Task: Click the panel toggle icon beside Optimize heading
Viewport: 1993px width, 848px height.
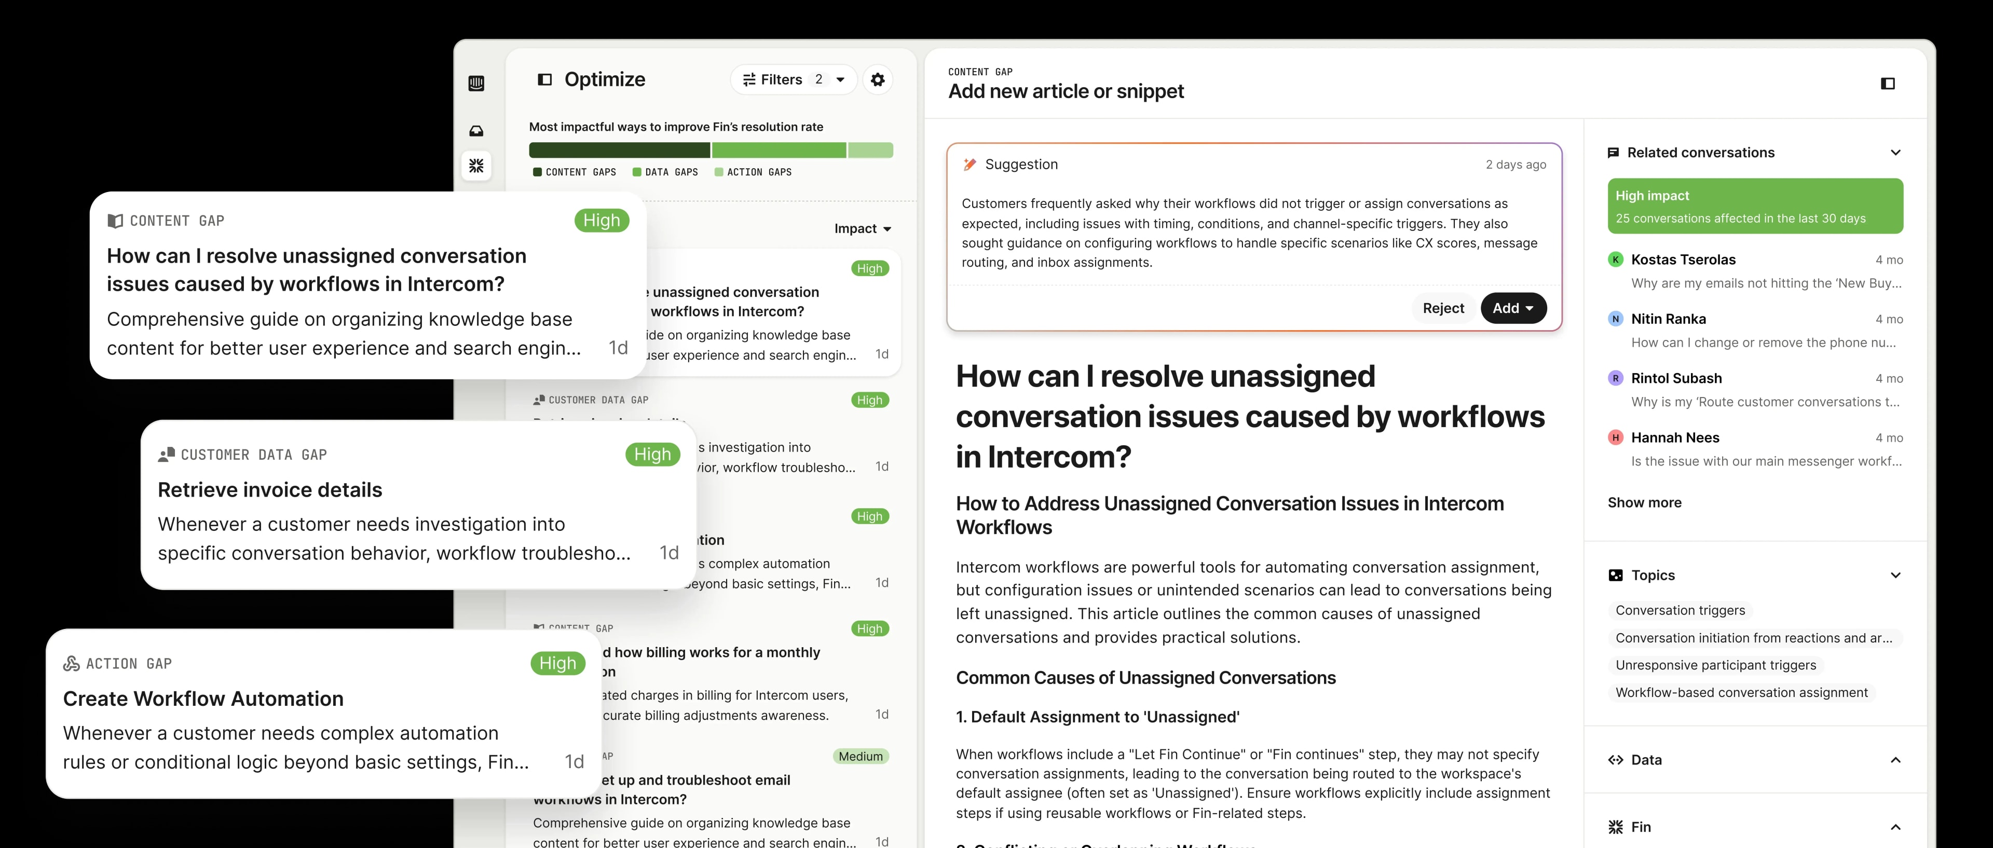Action: tap(544, 79)
